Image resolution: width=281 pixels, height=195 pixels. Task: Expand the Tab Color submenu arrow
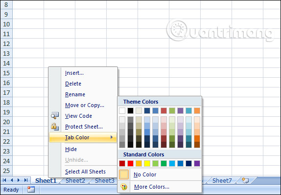tap(112, 137)
